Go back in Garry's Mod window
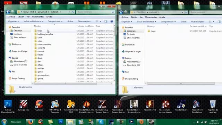Image resolution: width=222 pixels, height=125 pixels. click(x=8, y=12)
